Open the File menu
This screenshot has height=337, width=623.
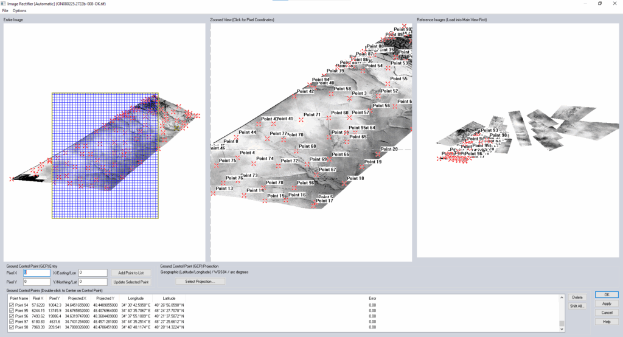[x=5, y=11]
